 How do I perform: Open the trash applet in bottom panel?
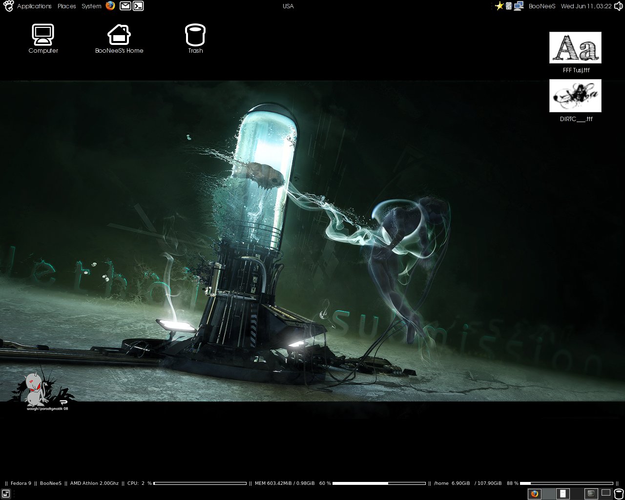coord(619,494)
